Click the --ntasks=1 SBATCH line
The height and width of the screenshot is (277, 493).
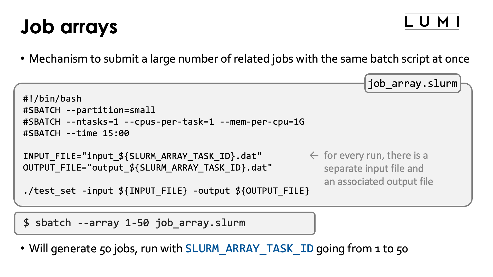click(163, 122)
